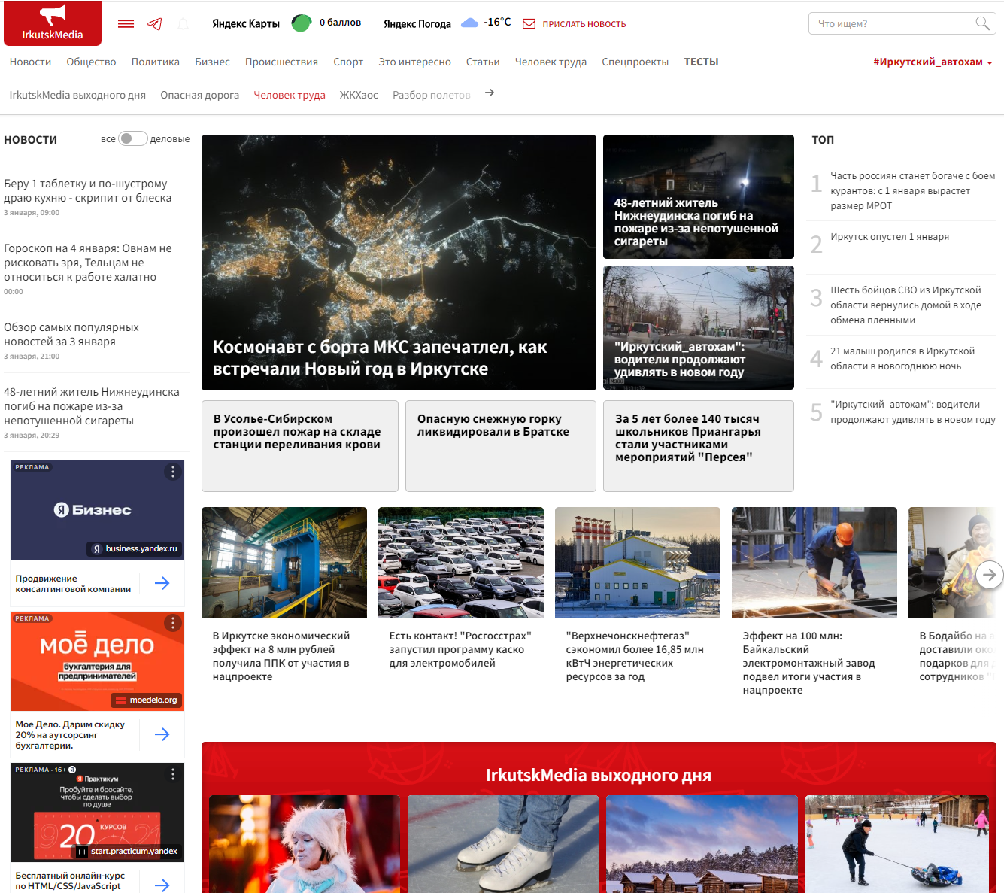Open options menu on Яндекс Бизнес ad
Image resolution: width=1004 pixels, height=893 pixels.
[173, 472]
